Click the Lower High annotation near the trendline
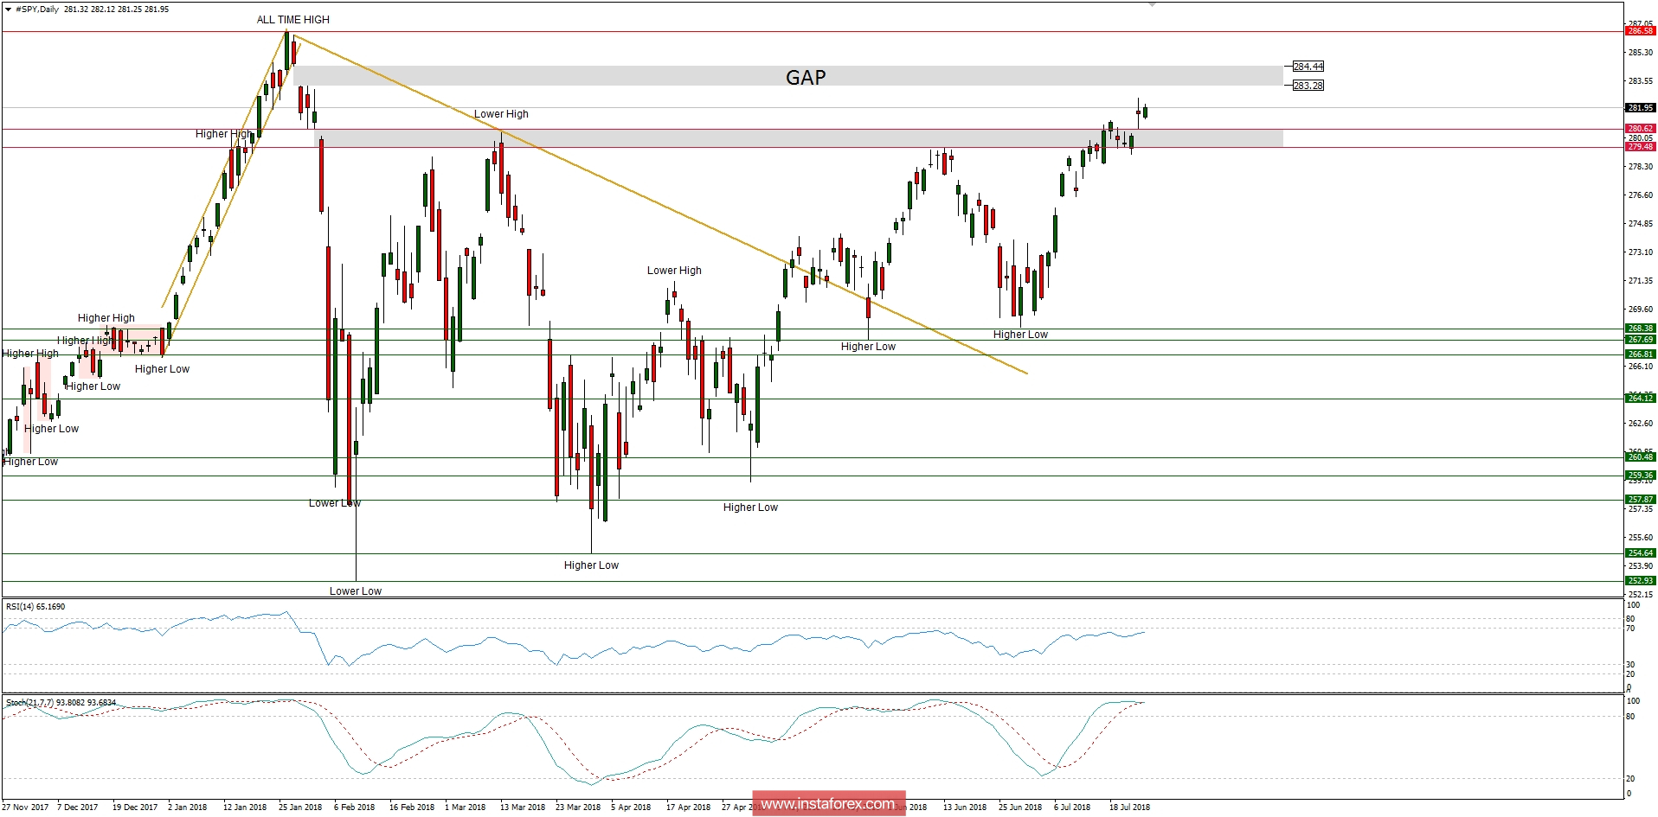The height and width of the screenshot is (817, 1658). pos(502,113)
